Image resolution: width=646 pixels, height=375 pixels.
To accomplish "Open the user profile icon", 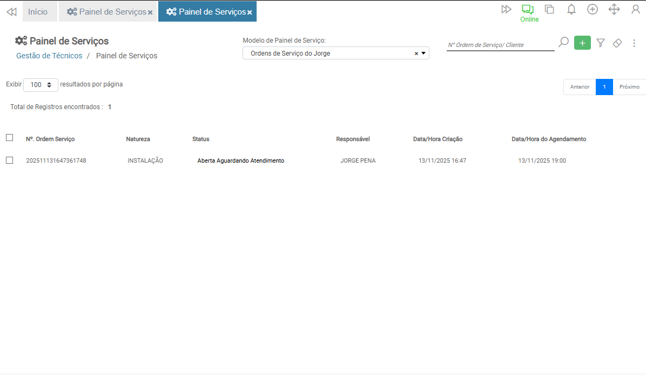I will coord(636,9).
